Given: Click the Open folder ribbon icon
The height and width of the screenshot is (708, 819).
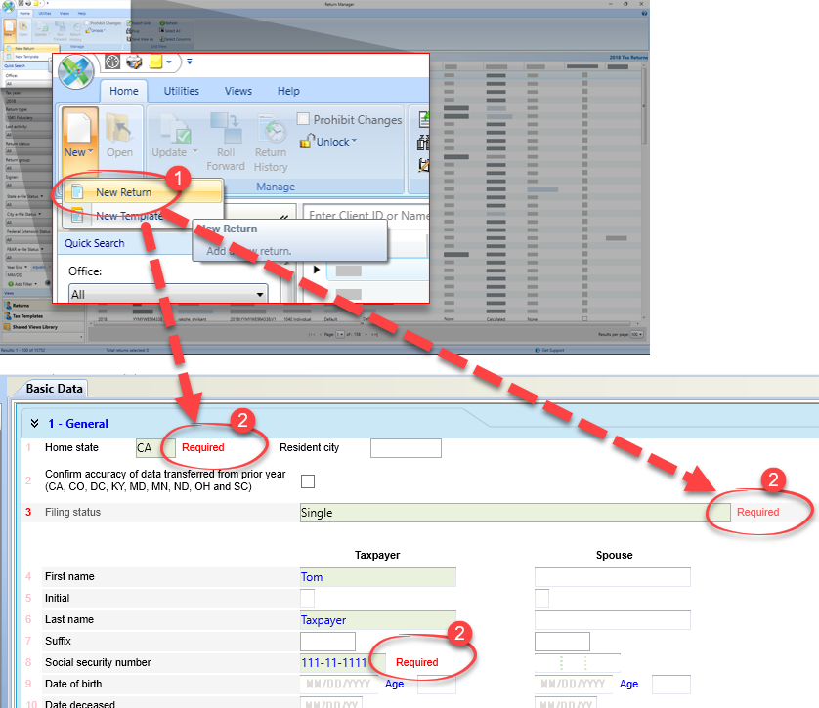Looking at the screenshot, I should 119,128.
